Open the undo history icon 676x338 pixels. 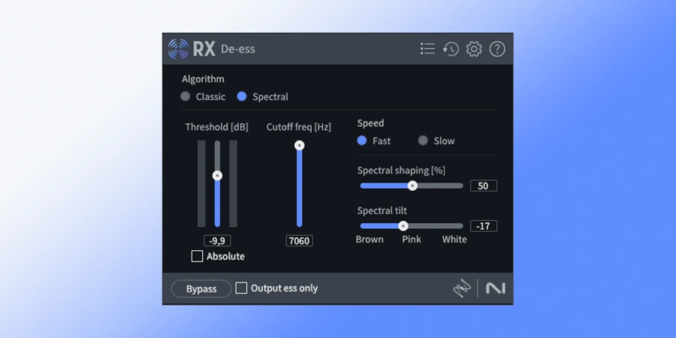(x=451, y=49)
